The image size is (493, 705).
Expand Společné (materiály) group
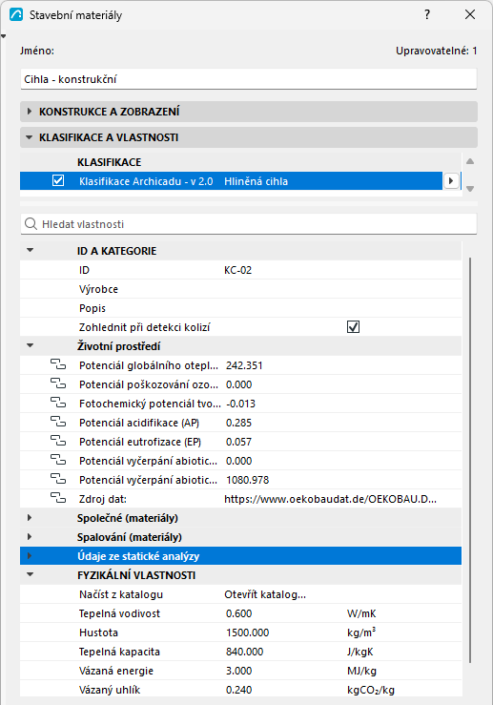(x=30, y=517)
